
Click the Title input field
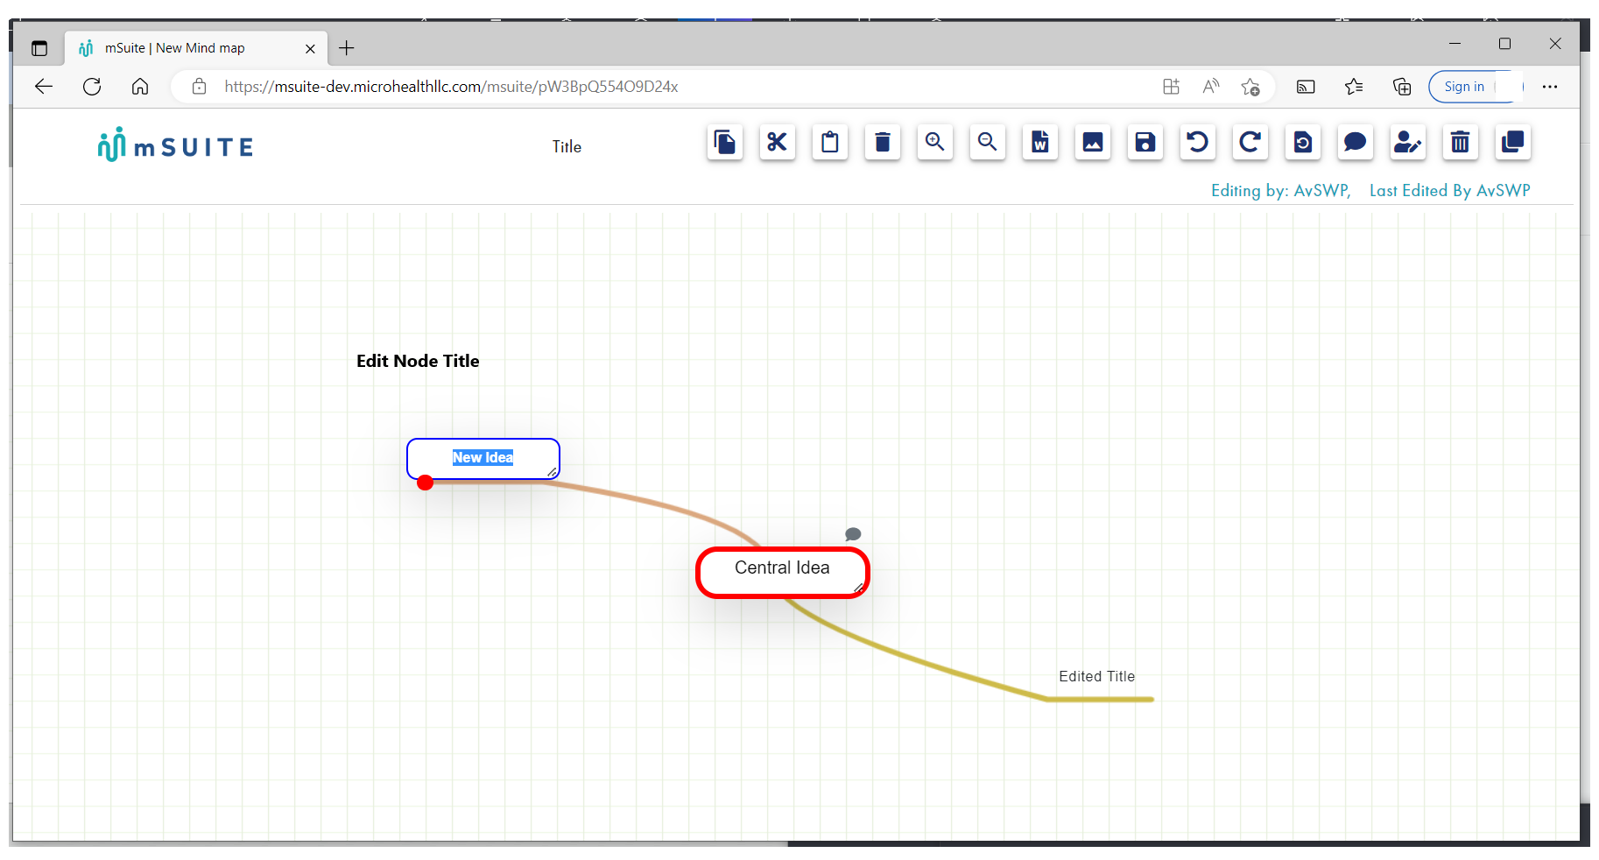(x=567, y=146)
